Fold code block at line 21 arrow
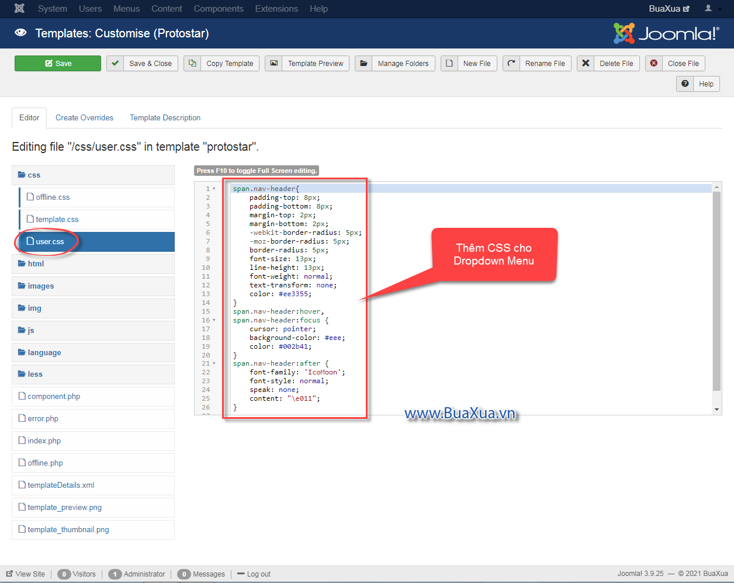 point(214,363)
